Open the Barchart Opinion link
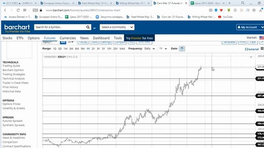The height and width of the screenshot is (148, 264). click(x=13, y=70)
